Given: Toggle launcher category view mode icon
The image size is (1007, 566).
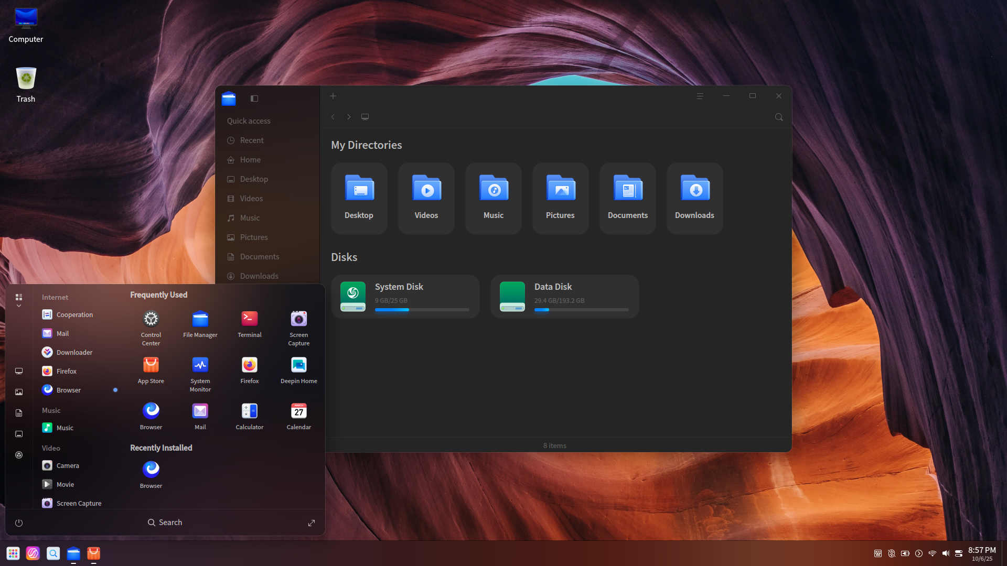Looking at the screenshot, I should pyautogui.click(x=19, y=297).
